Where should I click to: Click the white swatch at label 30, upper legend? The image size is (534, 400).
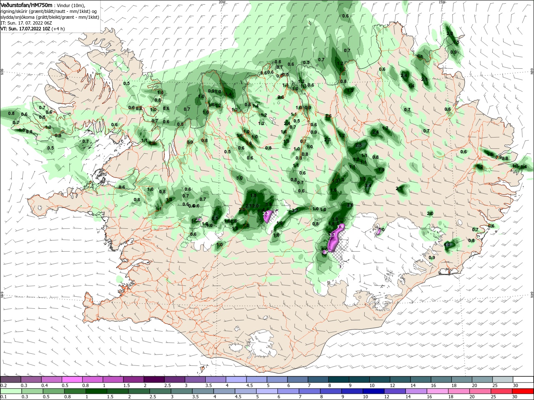click(523, 380)
